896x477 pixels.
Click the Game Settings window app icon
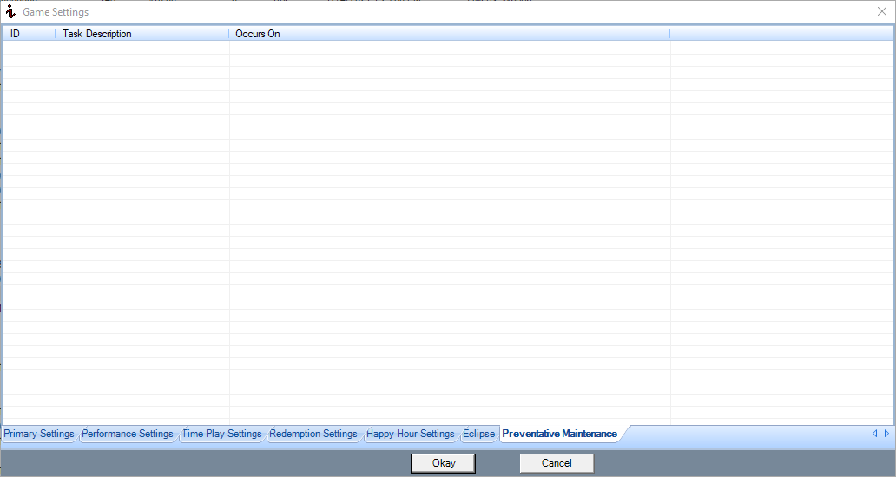click(x=10, y=11)
